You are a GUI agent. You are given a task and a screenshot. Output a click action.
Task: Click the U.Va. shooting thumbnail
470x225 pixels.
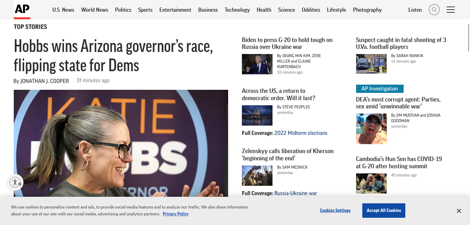[x=371, y=64]
